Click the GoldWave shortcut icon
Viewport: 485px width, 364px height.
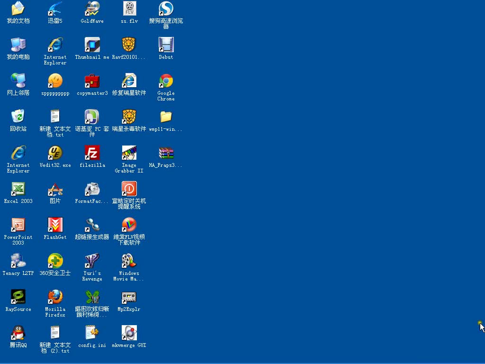click(x=92, y=9)
